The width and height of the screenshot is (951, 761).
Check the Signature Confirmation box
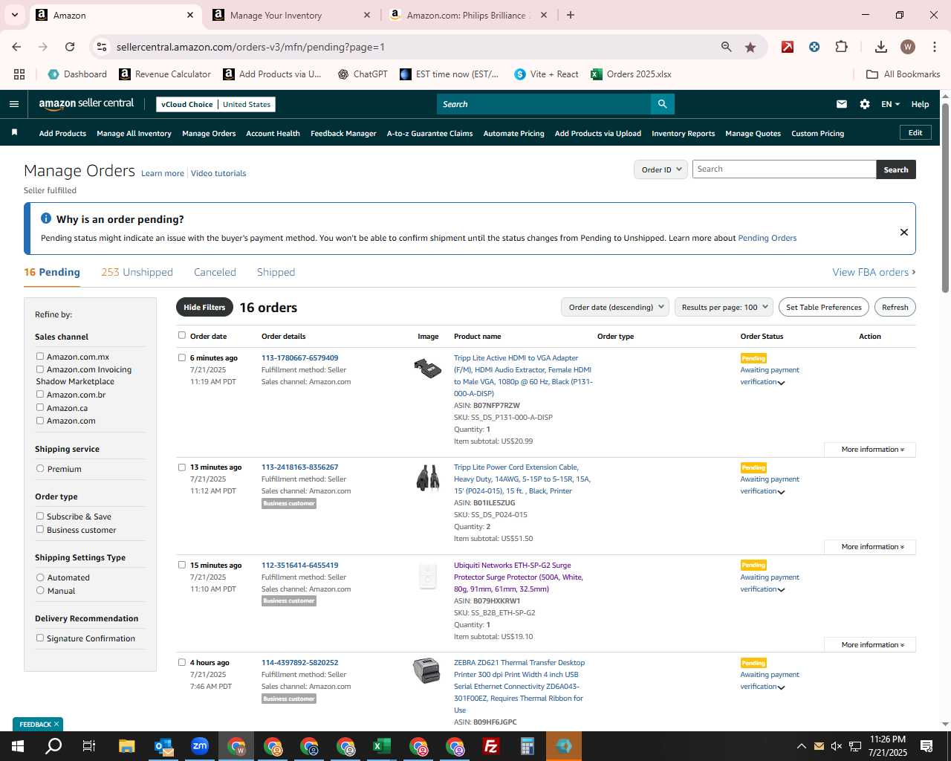tap(40, 638)
